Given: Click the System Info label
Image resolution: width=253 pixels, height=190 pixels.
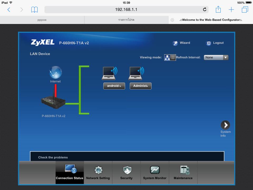Looking at the screenshot, I should tap(226, 134).
